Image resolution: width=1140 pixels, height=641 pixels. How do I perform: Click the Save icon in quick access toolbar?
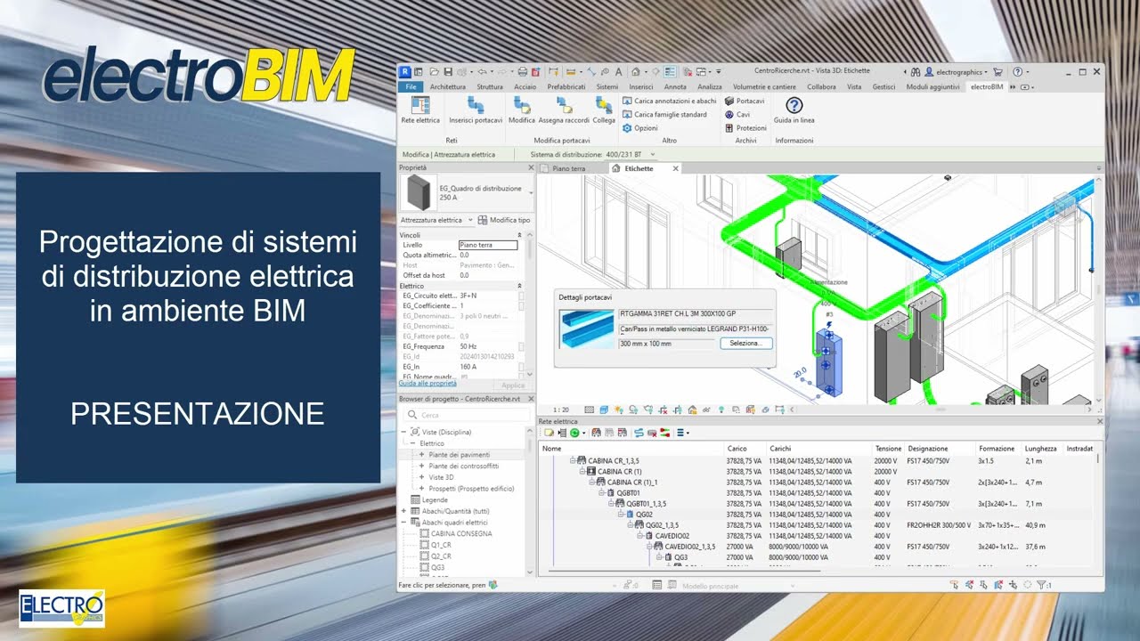coord(447,71)
